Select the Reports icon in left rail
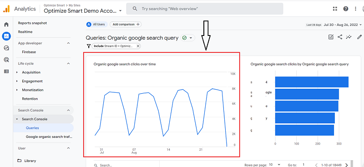Viewport: 364px width, 167px height. coord(6,36)
